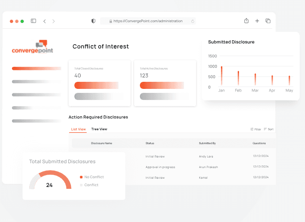Select the highlighted orange sidebar menu item
Viewport: 305px width, 222px height.
tap(36, 69)
